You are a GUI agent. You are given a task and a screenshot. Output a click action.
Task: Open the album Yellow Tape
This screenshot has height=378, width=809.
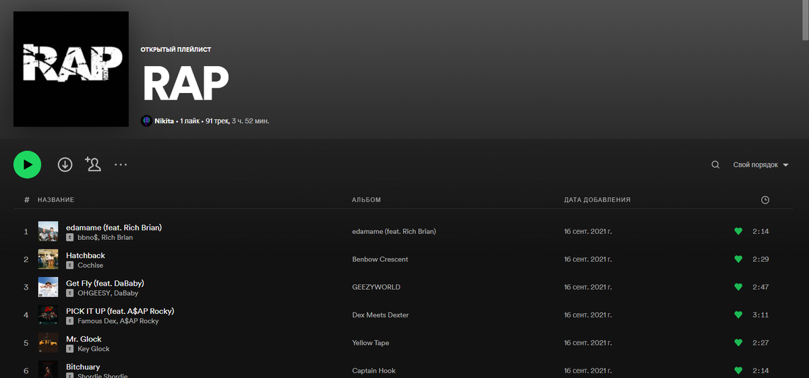[371, 343]
